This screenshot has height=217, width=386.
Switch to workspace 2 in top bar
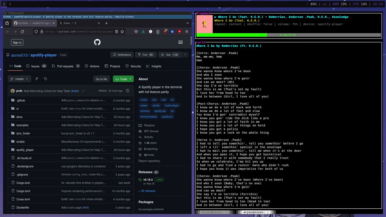tap(10, 4)
